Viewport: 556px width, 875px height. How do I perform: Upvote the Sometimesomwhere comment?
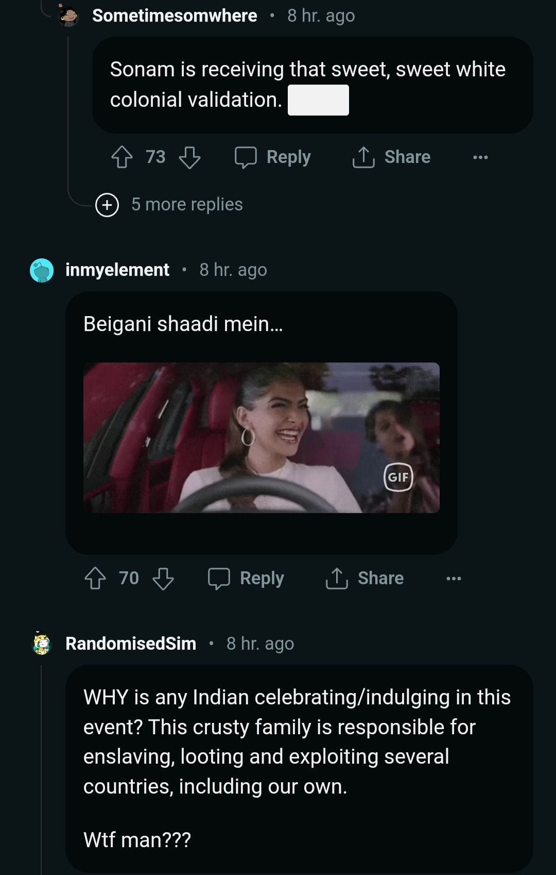coord(122,157)
